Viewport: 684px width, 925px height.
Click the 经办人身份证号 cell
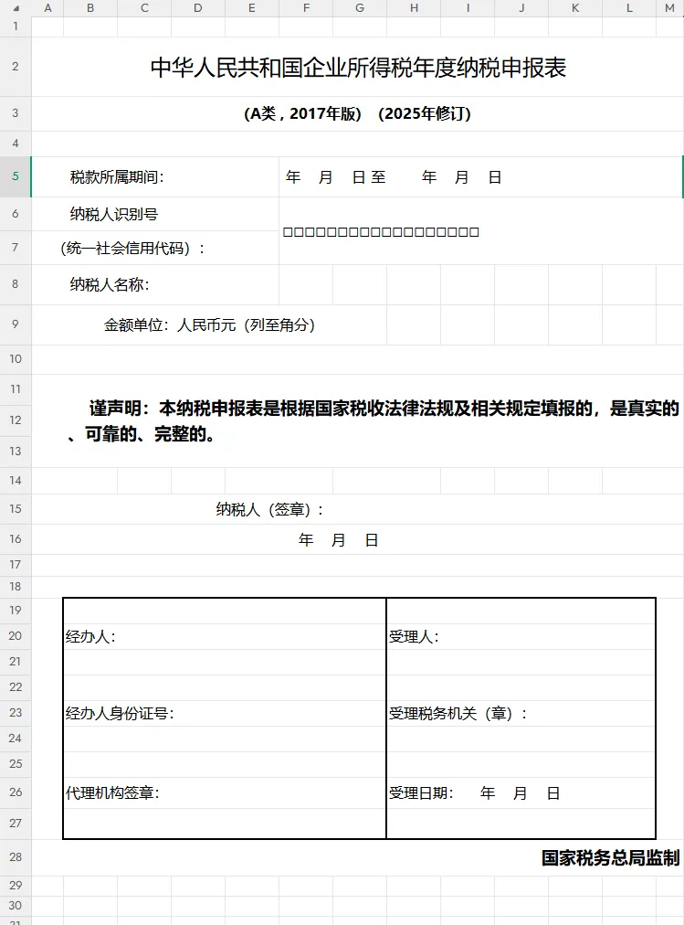(x=225, y=713)
